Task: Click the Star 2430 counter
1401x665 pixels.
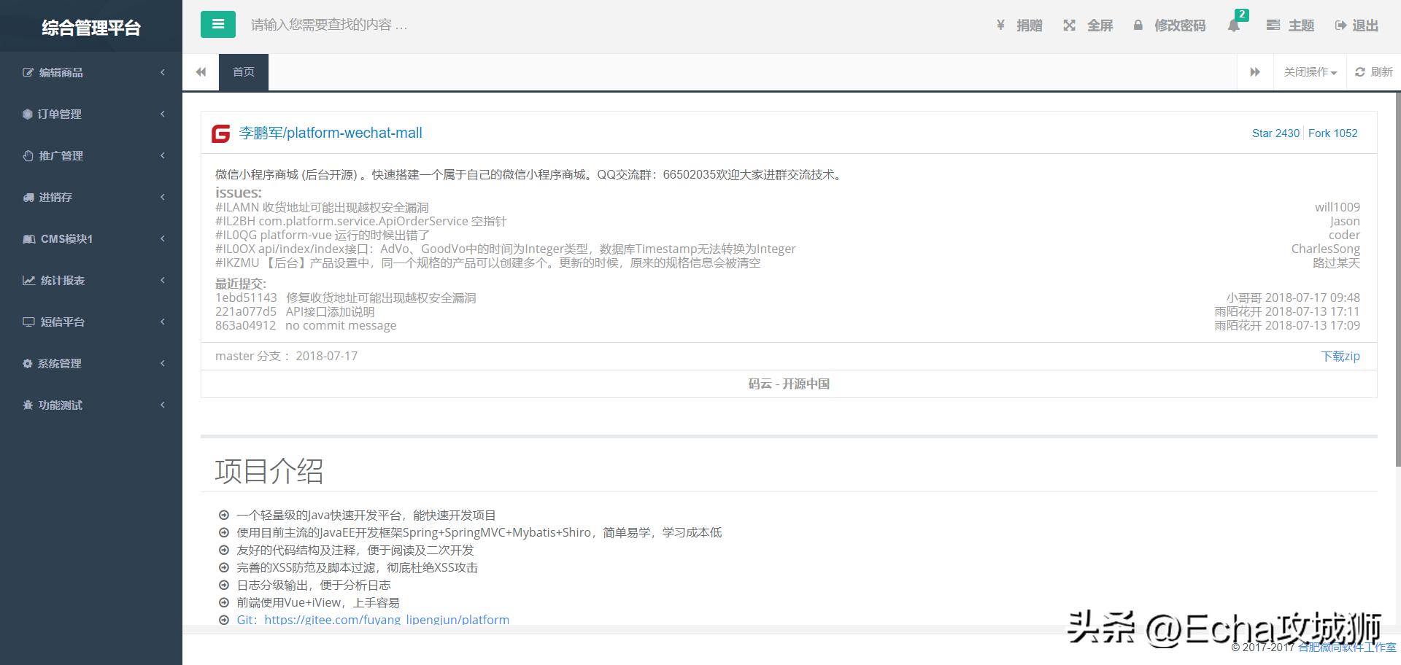Action: coord(1275,133)
